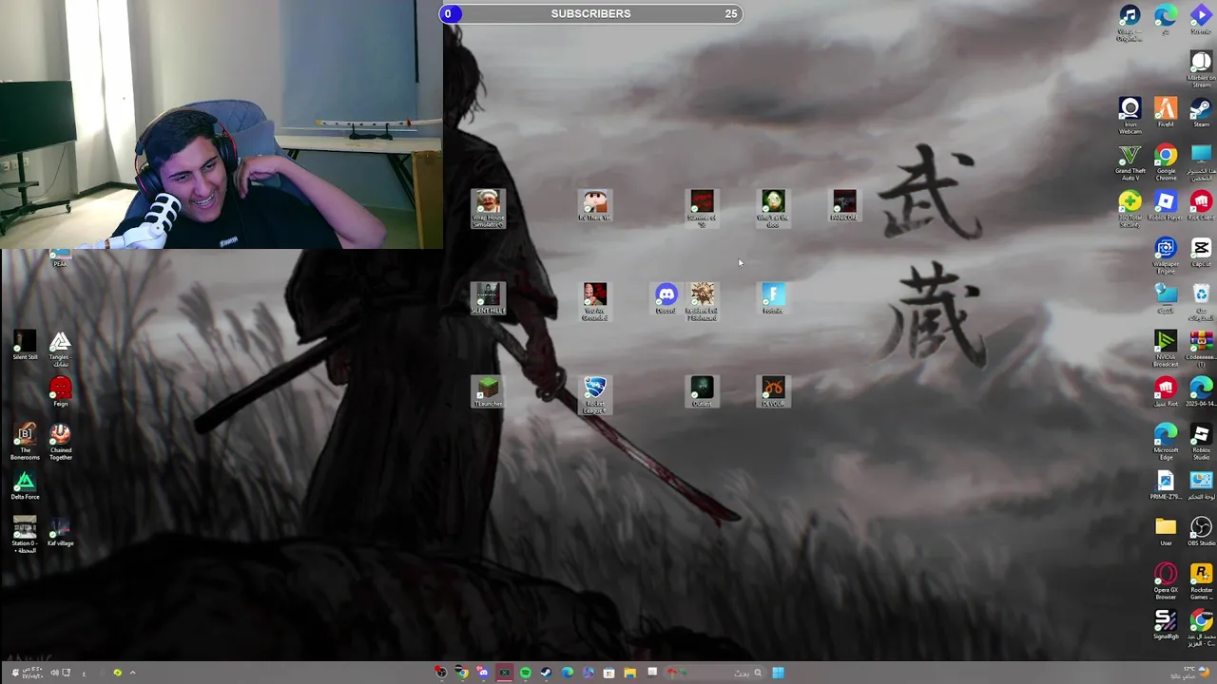Open The Boneroms shortcut on left
The image size is (1217, 684).
(25, 443)
